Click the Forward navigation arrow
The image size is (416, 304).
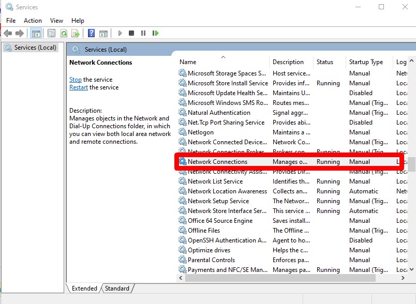pyautogui.click(x=19, y=33)
